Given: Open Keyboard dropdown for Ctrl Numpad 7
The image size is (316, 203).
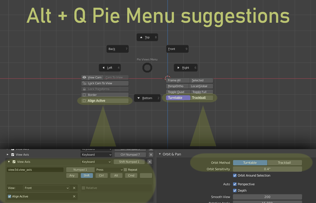Looking at the screenshot, I should pos(96,155).
